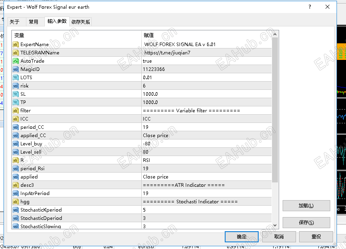The height and width of the screenshot is (249, 346).
Task: Select the TELEGRAMName value https://t.me/jiuqian7
Action: [x=167, y=52]
